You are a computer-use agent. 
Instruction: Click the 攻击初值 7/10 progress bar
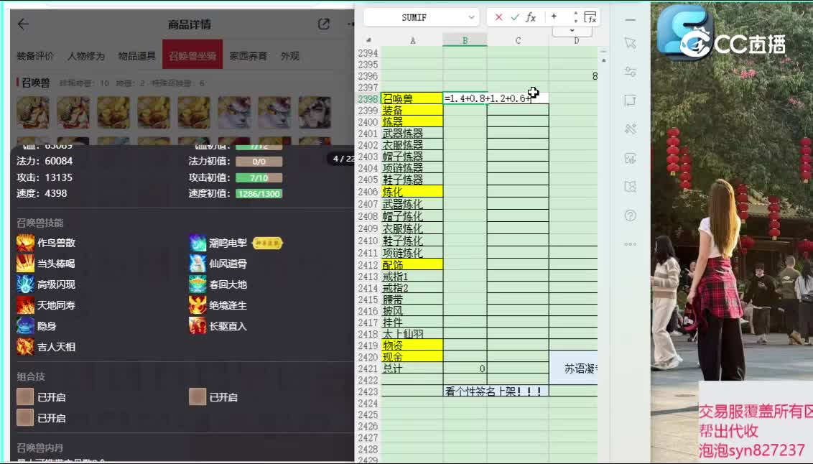point(259,178)
